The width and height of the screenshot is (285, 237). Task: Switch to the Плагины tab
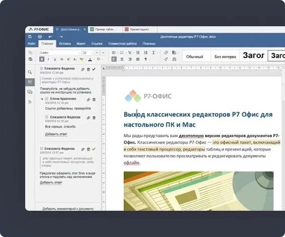pos(149,44)
